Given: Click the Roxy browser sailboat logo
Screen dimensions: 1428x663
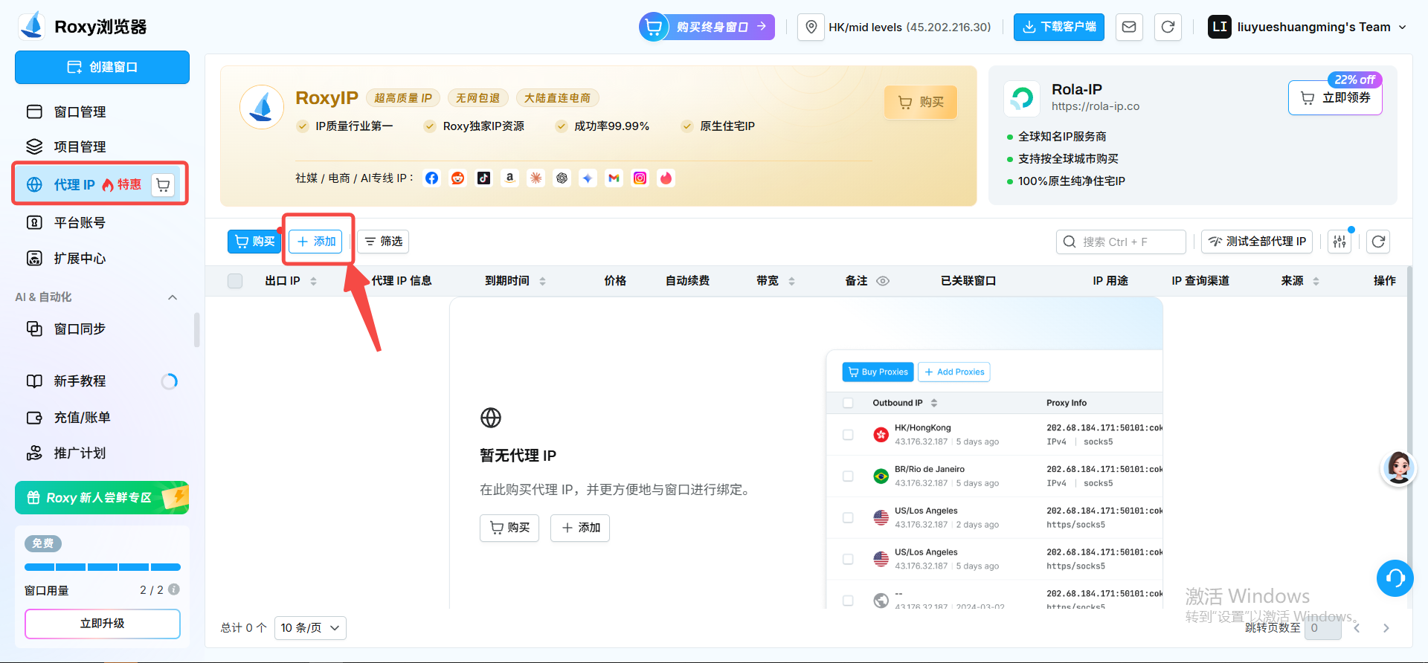Looking at the screenshot, I should (x=33, y=26).
